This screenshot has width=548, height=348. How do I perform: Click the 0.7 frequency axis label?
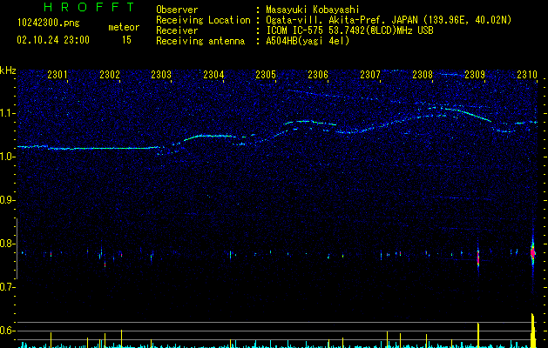tap(8, 287)
